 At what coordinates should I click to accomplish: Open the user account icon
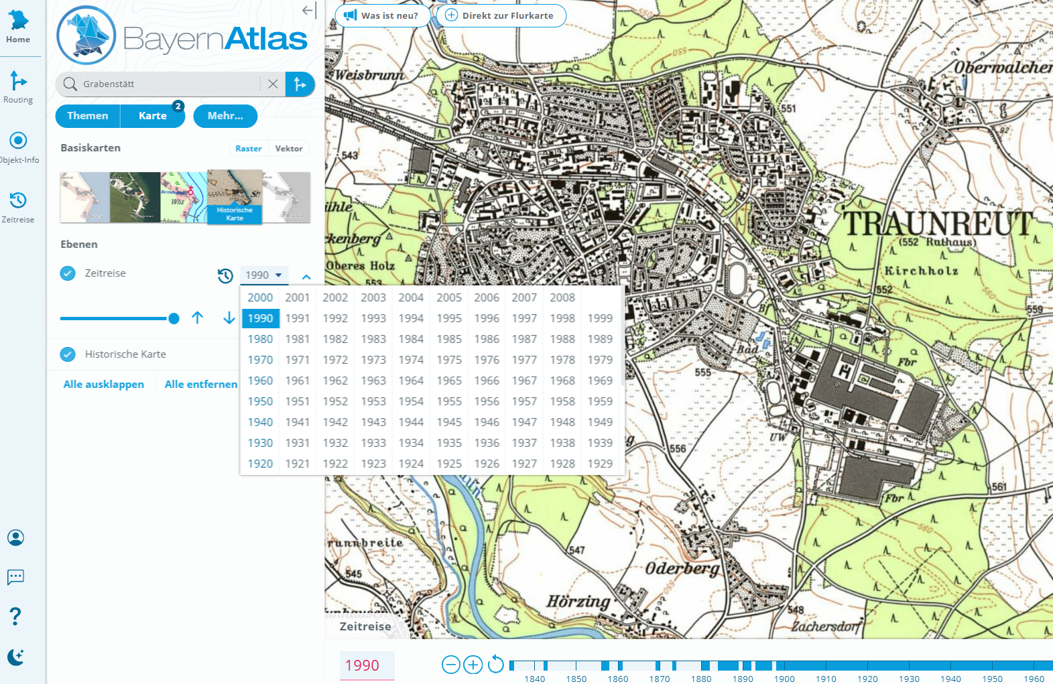[16, 537]
